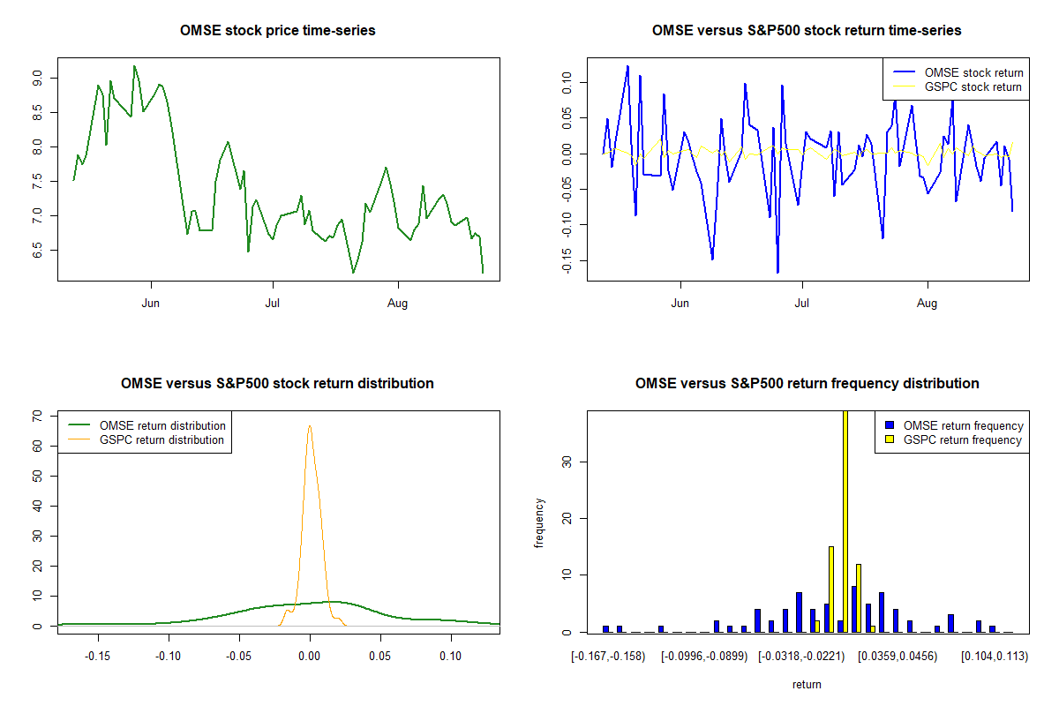Click the 'return' x-axis label below the histogram

pos(807,684)
